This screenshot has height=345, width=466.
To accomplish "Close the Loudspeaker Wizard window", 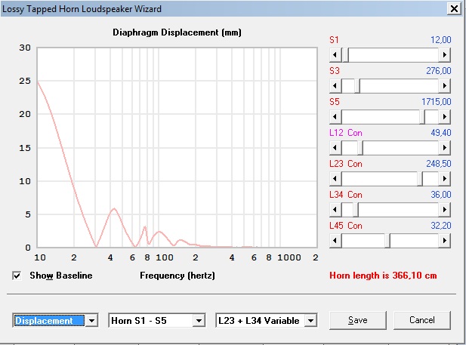I will (454, 8).
